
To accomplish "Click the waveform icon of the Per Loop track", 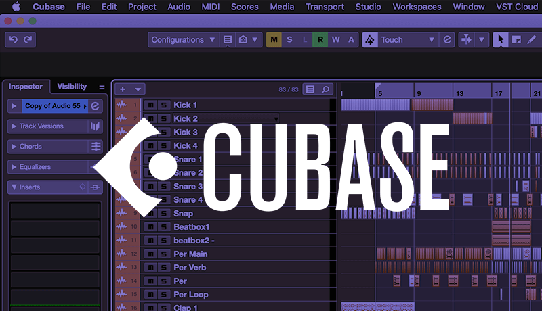I will point(121,294).
